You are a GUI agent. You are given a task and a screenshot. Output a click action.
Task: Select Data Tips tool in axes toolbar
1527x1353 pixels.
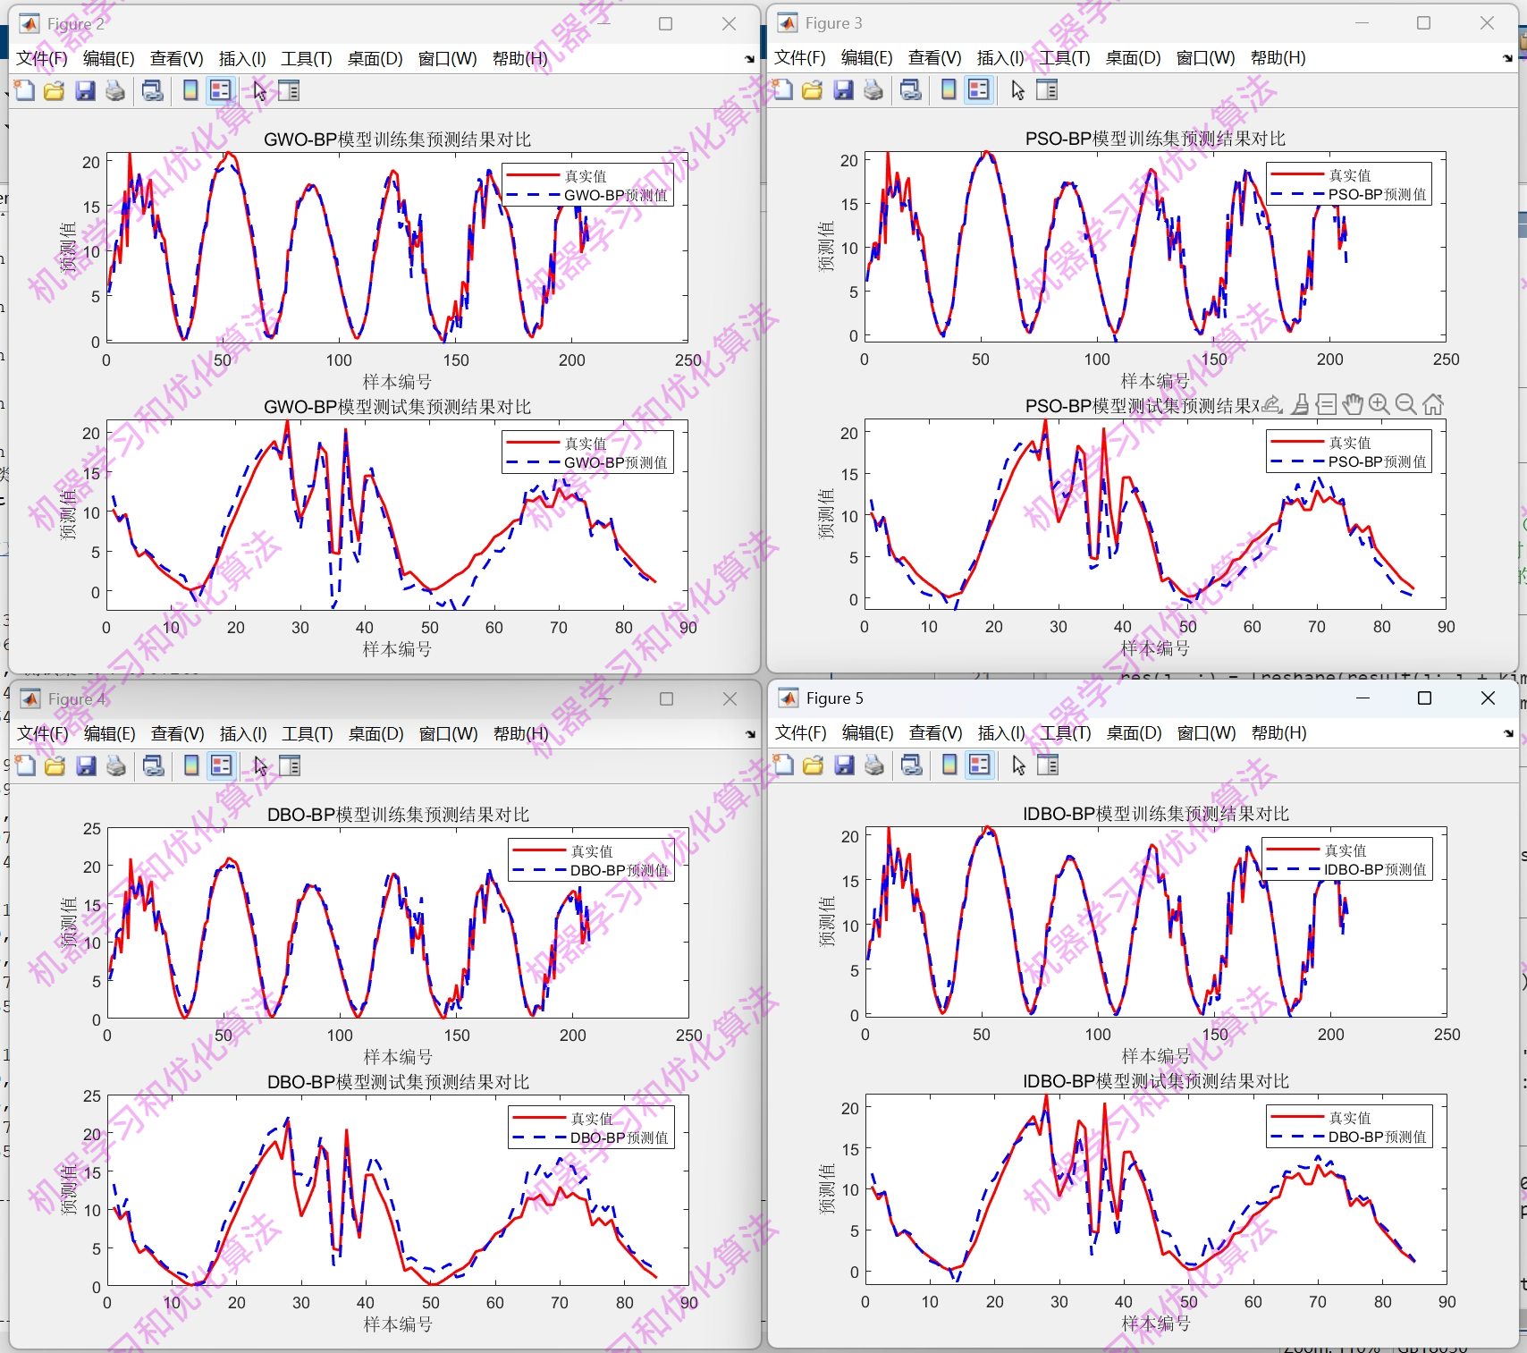pos(1327,405)
